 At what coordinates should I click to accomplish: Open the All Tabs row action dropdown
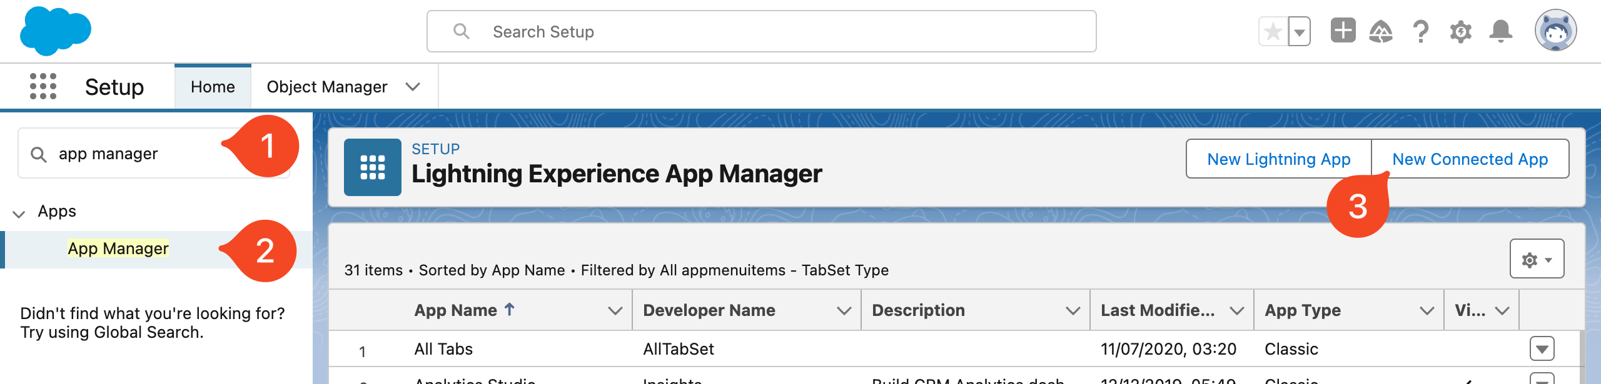click(x=1542, y=348)
